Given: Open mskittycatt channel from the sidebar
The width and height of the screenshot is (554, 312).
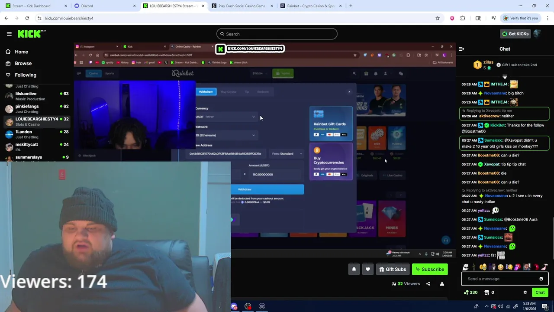Looking at the screenshot, I should click(x=36, y=147).
